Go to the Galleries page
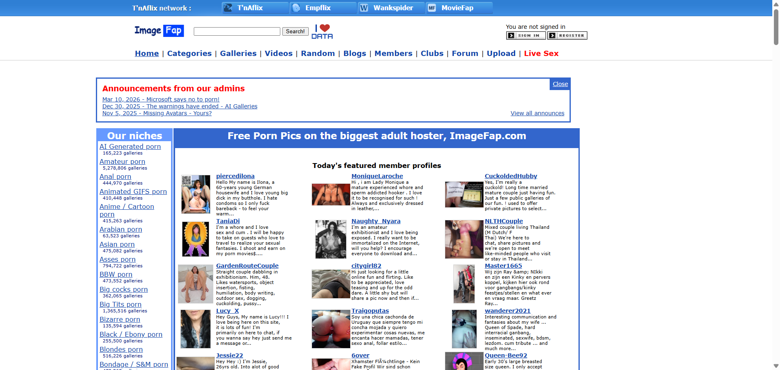The height and width of the screenshot is (370, 780). pos(238,53)
